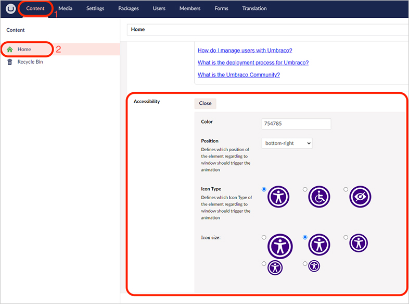Select Recycle Bin in content tree
The width and height of the screenshot is (409, 304).
(30, 62)
